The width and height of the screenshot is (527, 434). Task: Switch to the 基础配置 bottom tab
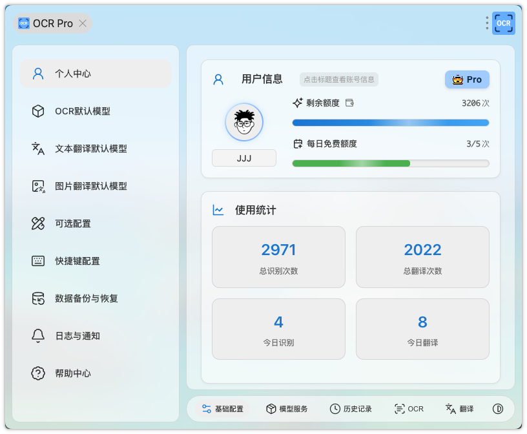pos(223,409)
